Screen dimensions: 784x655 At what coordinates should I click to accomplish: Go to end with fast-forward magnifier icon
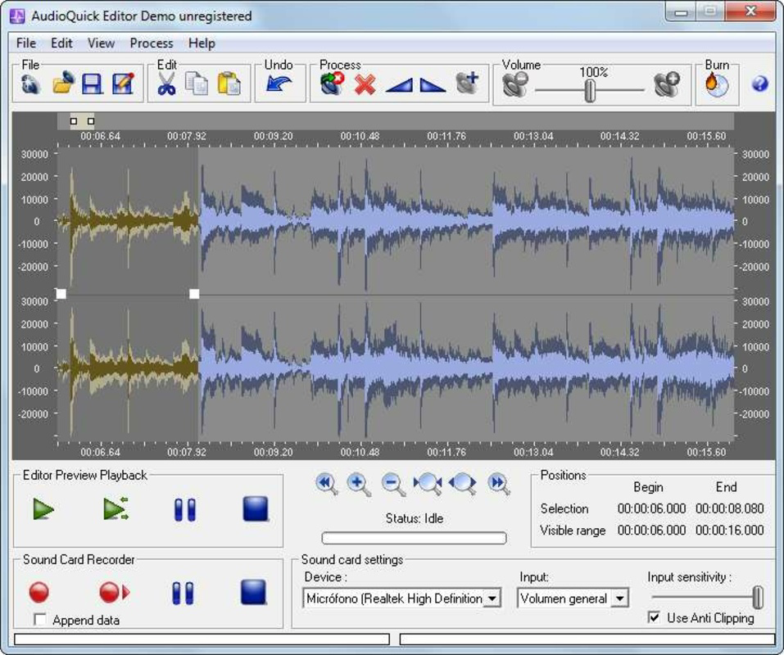tap(499, 484)
